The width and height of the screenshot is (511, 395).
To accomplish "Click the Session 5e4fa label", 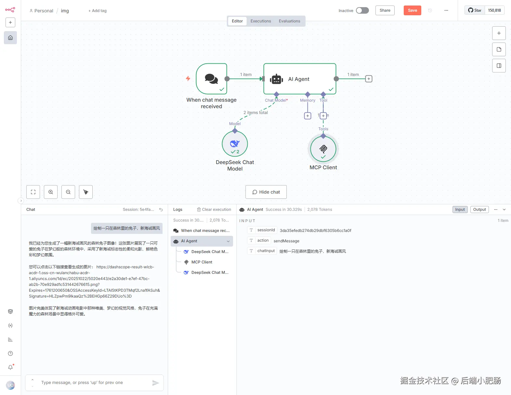I will (138, 210).
